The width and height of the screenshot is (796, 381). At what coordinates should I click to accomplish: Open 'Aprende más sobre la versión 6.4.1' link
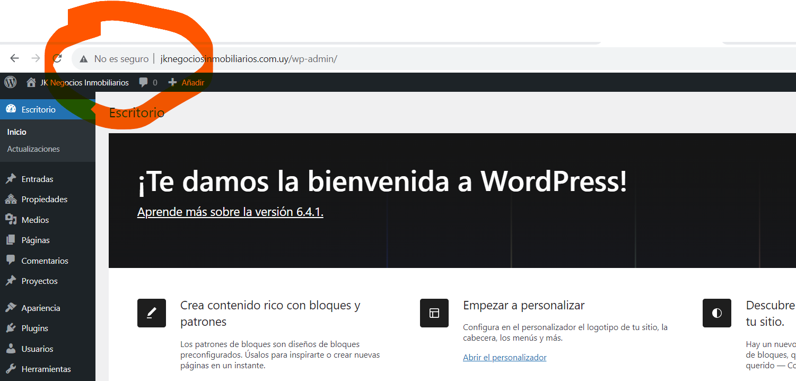click(230, 212)
